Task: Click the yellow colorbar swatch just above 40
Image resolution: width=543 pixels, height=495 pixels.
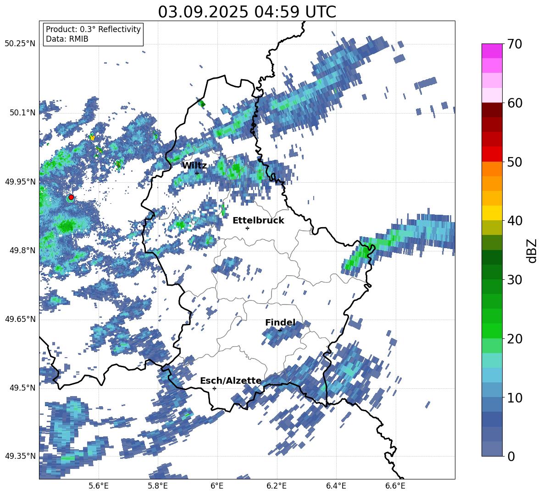Action: [492, 213]
